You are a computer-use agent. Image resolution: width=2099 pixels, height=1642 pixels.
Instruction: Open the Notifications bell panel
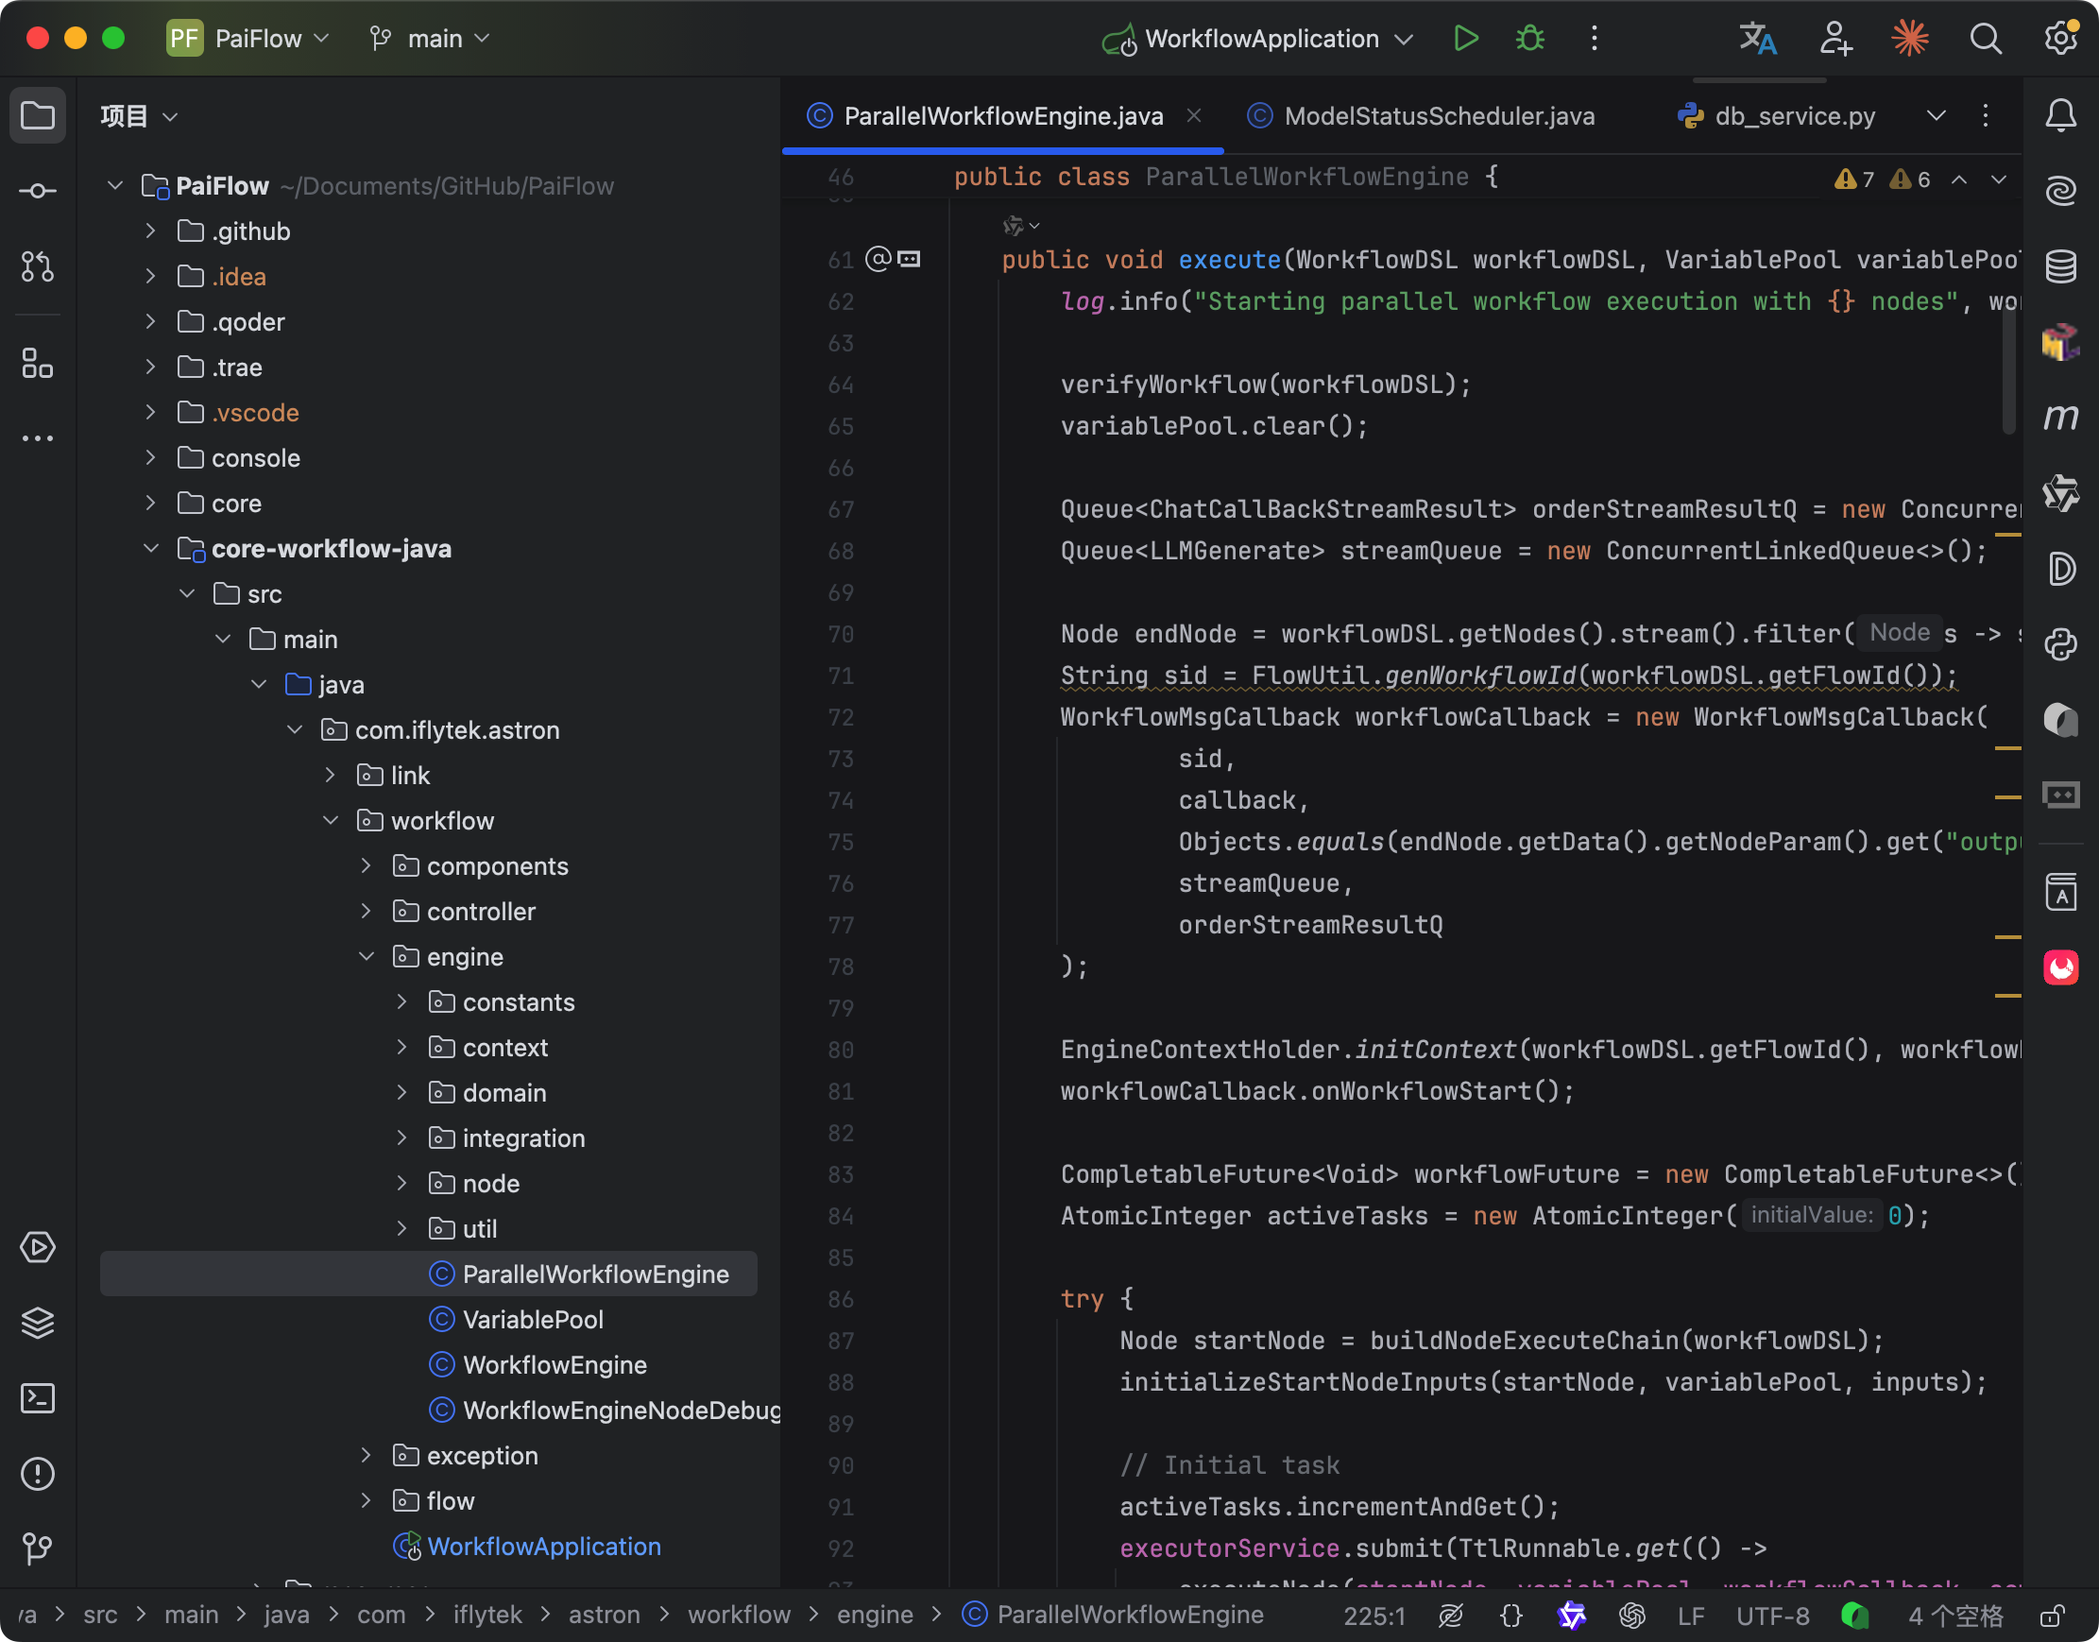[2060, 116]
